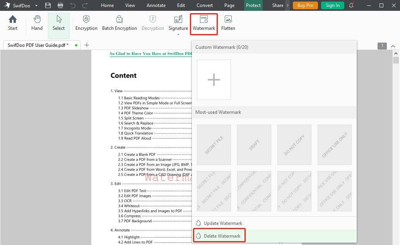Open notifications via the bell icon

coord(352,5)
